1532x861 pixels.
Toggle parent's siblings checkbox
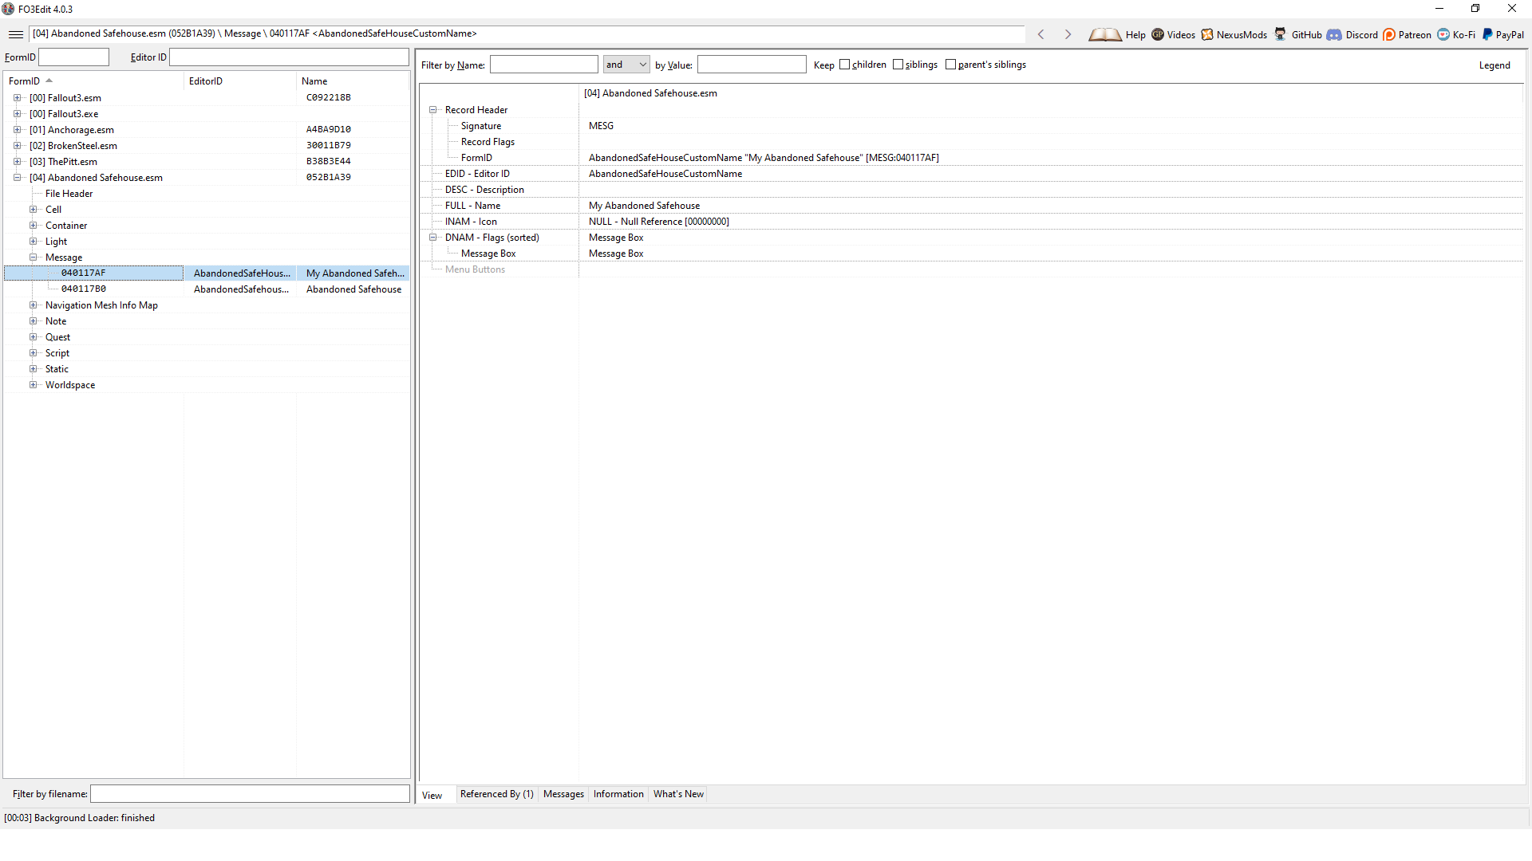click(951, 64)
